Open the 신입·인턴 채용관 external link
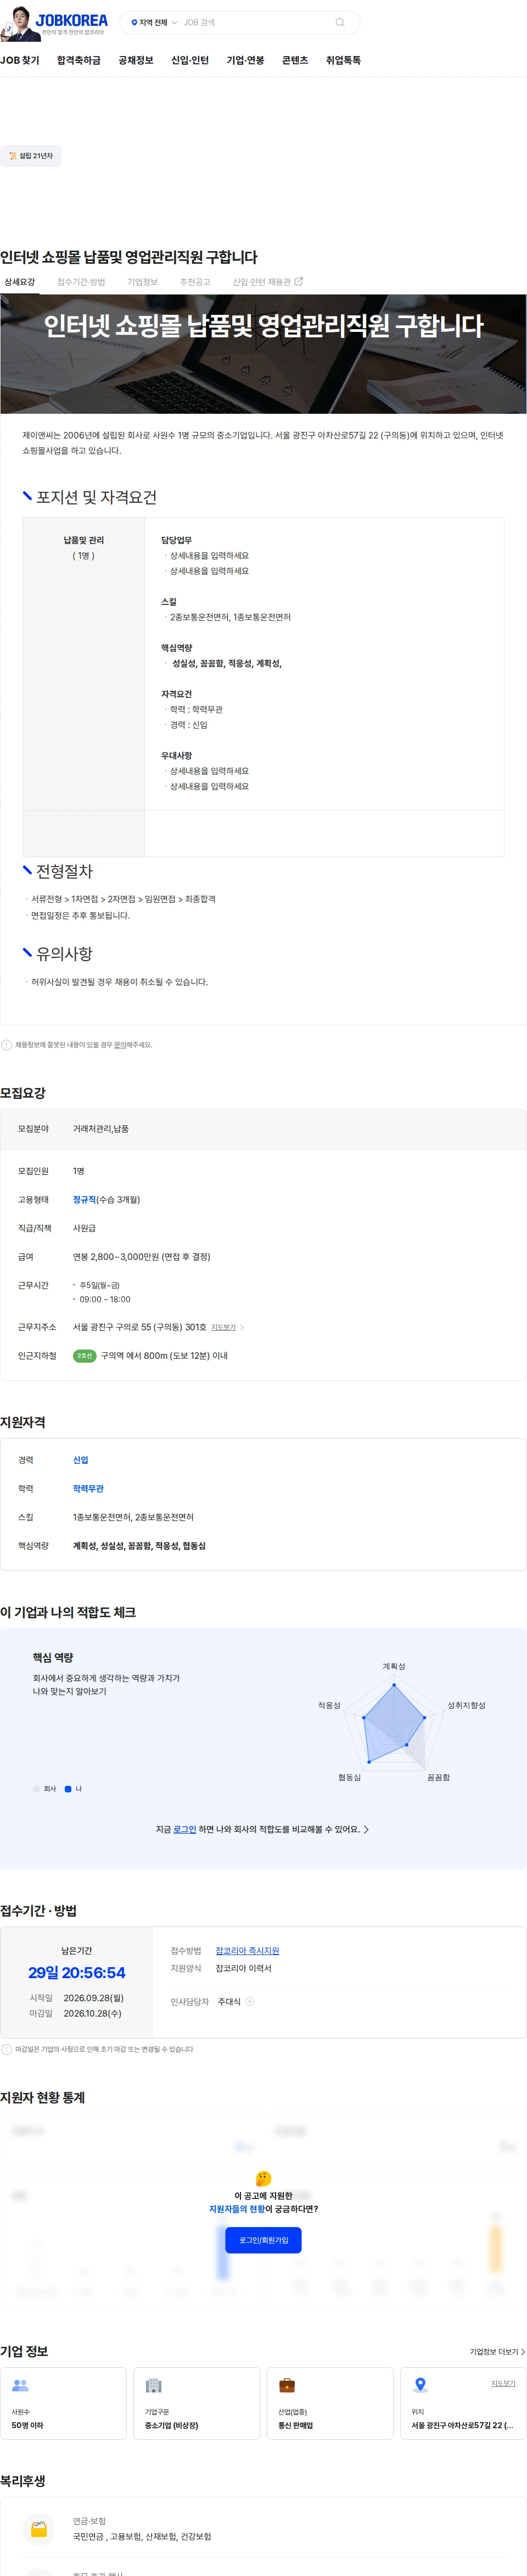 pyautogui.click(x=267, y=283)
